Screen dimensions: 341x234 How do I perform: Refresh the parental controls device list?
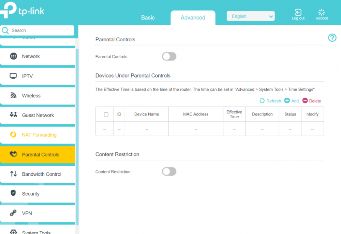tap(270, 101)
